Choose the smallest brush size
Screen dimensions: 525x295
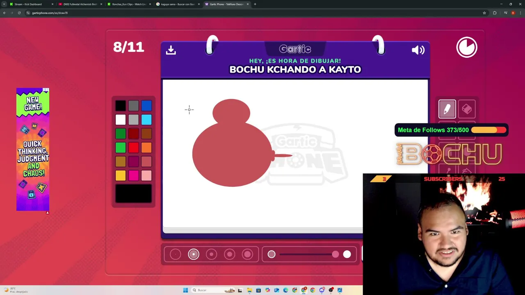175,254
